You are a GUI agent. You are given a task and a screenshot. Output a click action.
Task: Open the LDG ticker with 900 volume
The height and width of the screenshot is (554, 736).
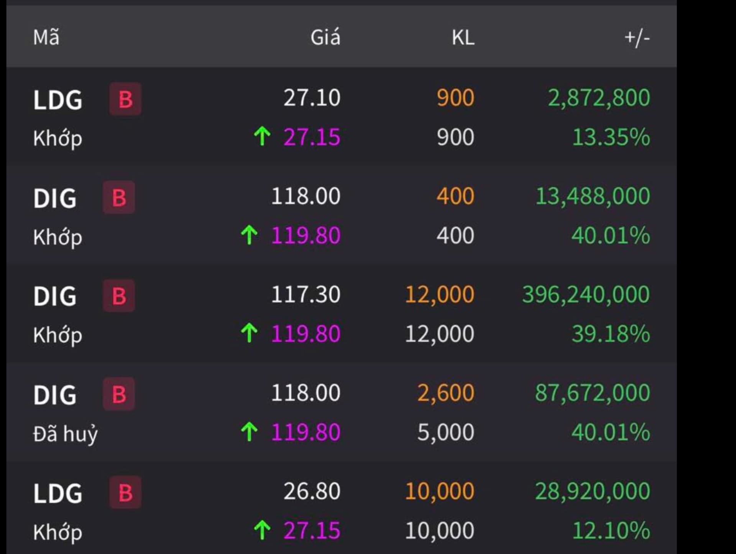[x=58, y=100]
